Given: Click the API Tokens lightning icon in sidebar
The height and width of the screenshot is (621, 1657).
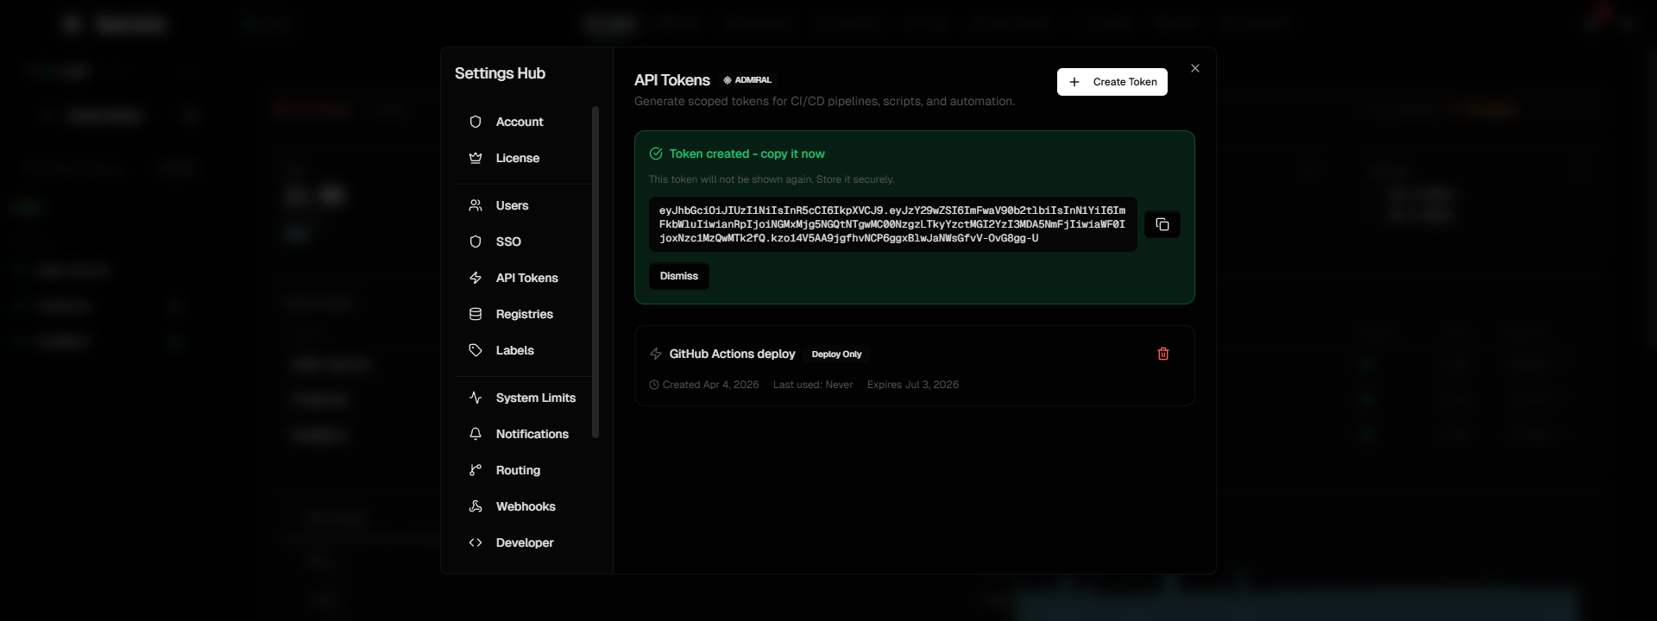Looking at the screenshot, I should pos(476,278).
